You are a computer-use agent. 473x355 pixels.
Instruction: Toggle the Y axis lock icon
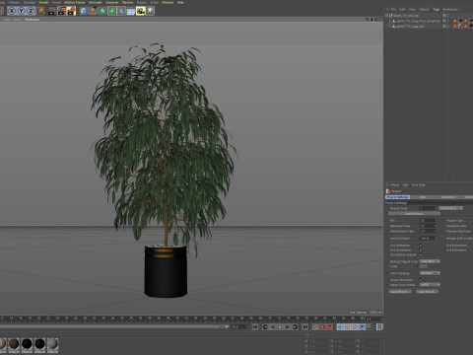[22, 11]
